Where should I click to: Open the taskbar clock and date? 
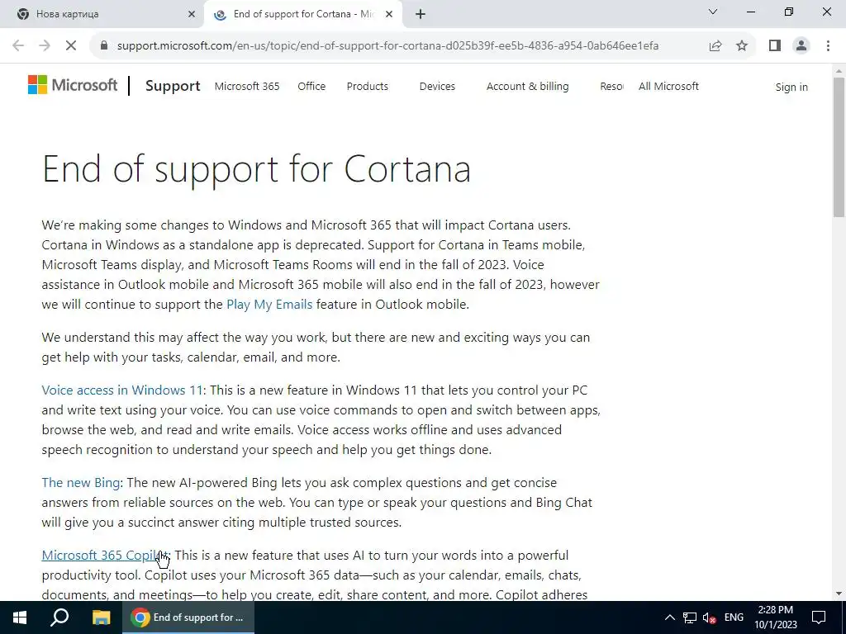coord(775,617)
